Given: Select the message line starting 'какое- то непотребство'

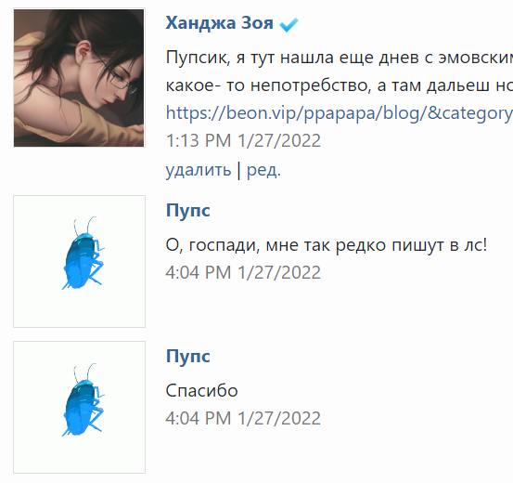Looking at the screenshot, I should click(x=340, y=85).
